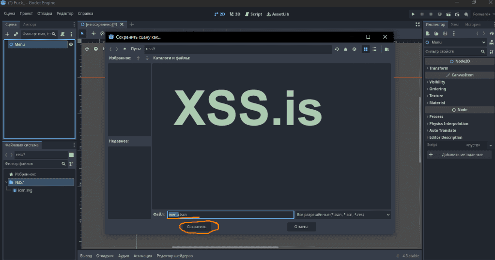Open the Проект menu
495x260 pixels.
(x=26, y=14)
